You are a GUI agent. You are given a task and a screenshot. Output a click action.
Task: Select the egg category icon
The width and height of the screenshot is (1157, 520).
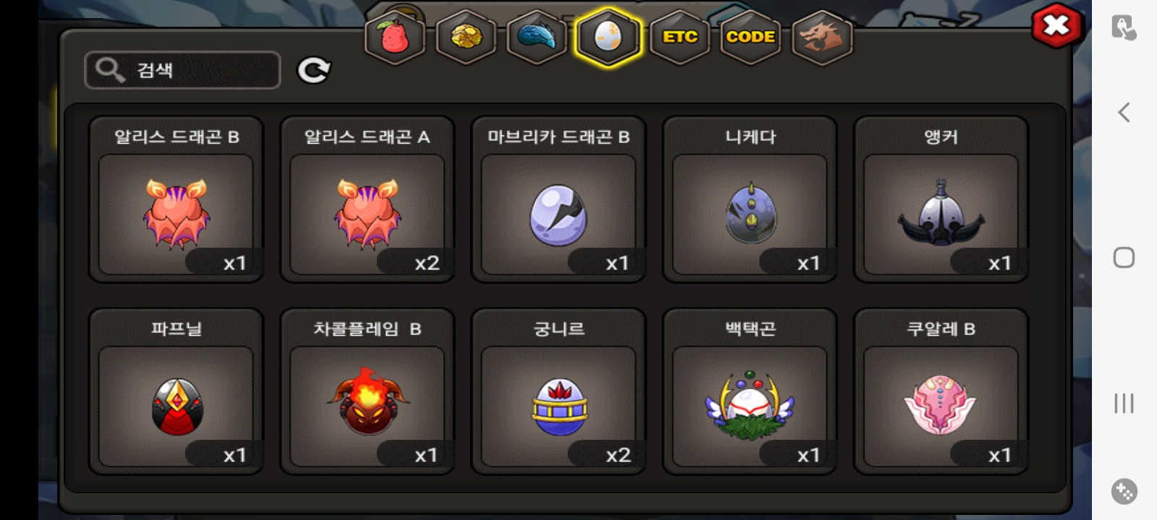[x=607, y=37]
